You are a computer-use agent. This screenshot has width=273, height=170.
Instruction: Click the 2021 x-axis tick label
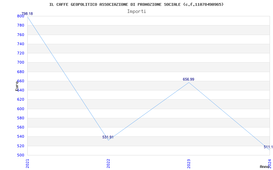27,164
